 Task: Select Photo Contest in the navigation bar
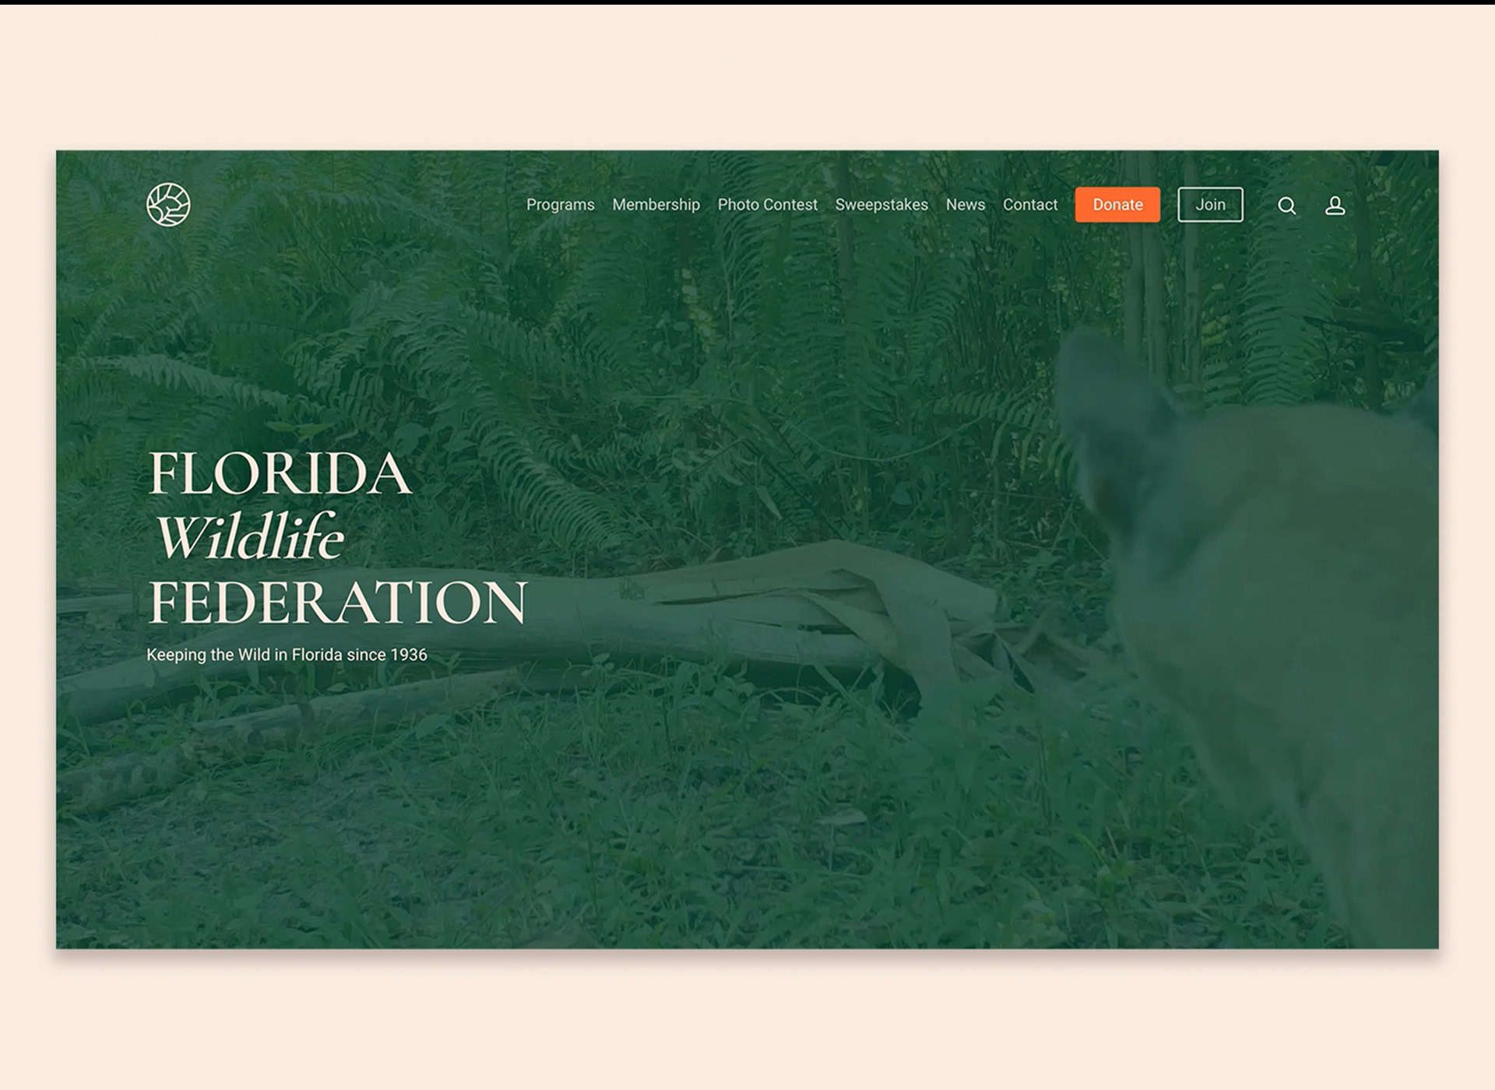pyautogui.click(x=768, y=205)
